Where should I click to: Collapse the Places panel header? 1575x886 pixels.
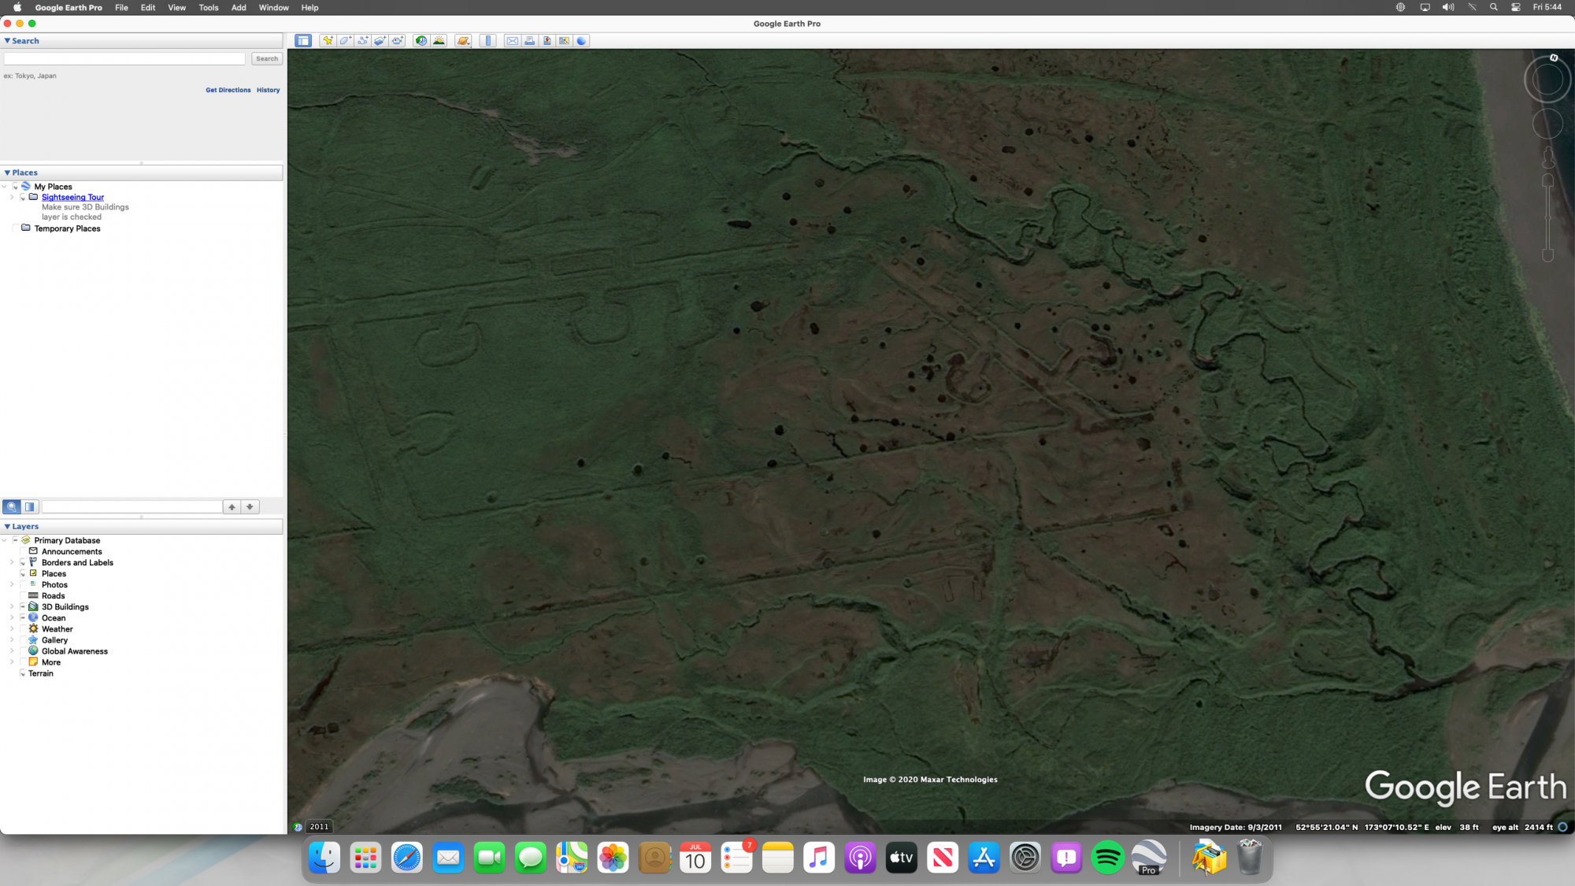pos(7,172)
